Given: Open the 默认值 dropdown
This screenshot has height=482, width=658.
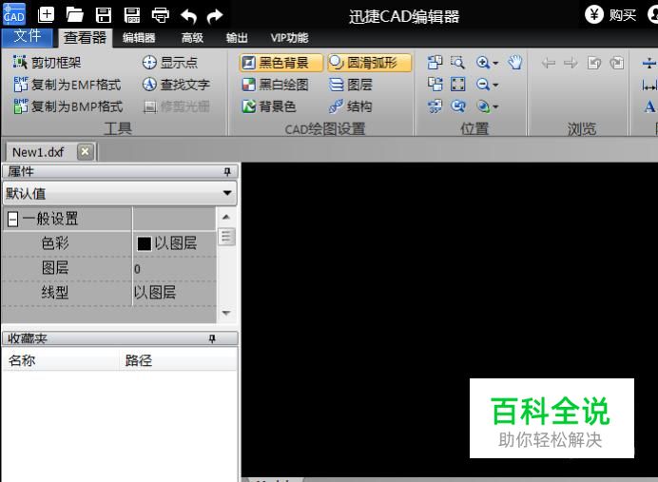Looking at the screenshot, I should 120,193.
